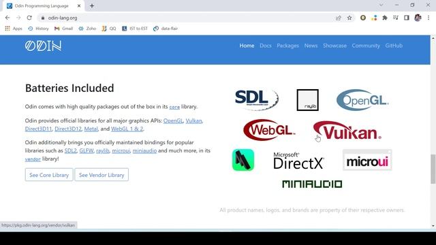Open the History bookmark
436x245 pixels.
(38, 29)
